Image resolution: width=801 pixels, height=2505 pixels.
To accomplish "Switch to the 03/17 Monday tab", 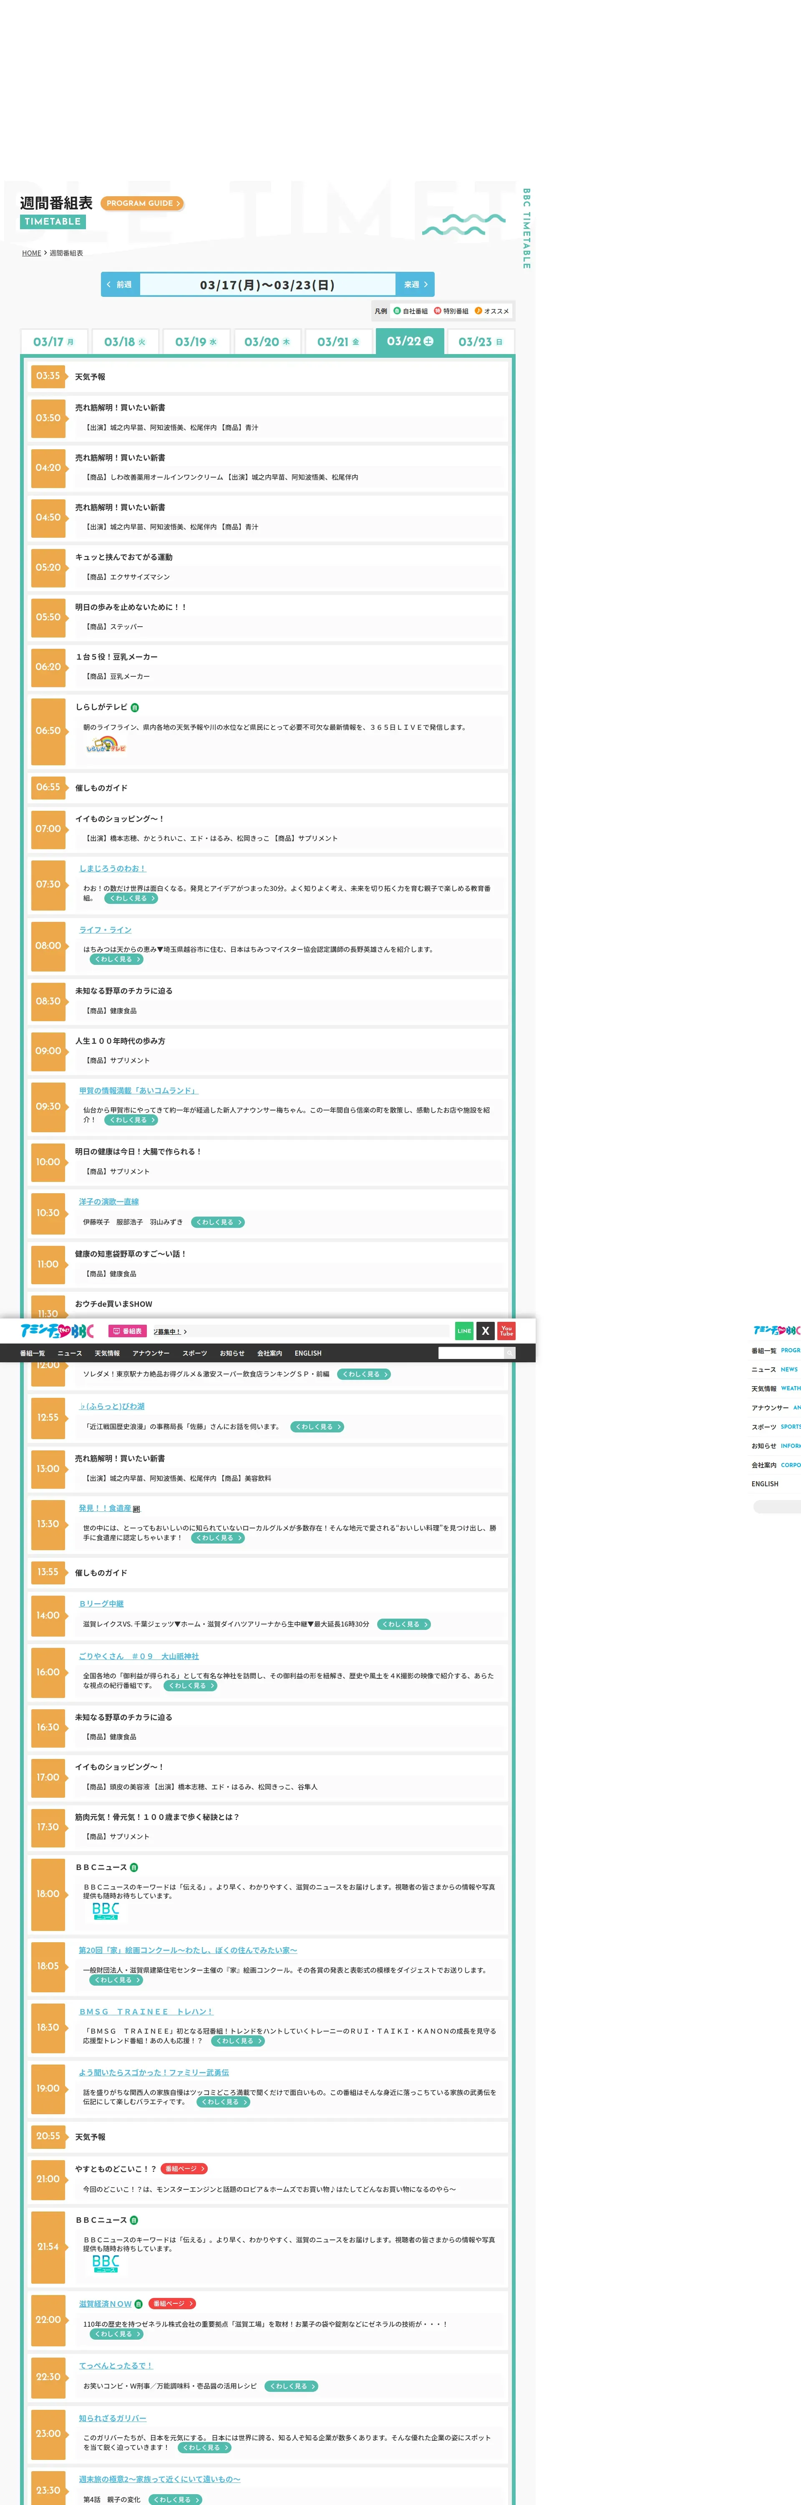I will 53,342.
